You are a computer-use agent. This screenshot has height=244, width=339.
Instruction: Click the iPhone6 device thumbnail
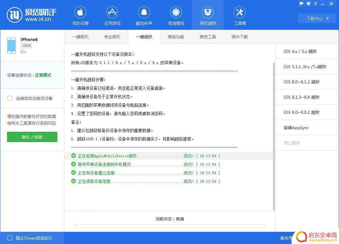pos(12,46)
